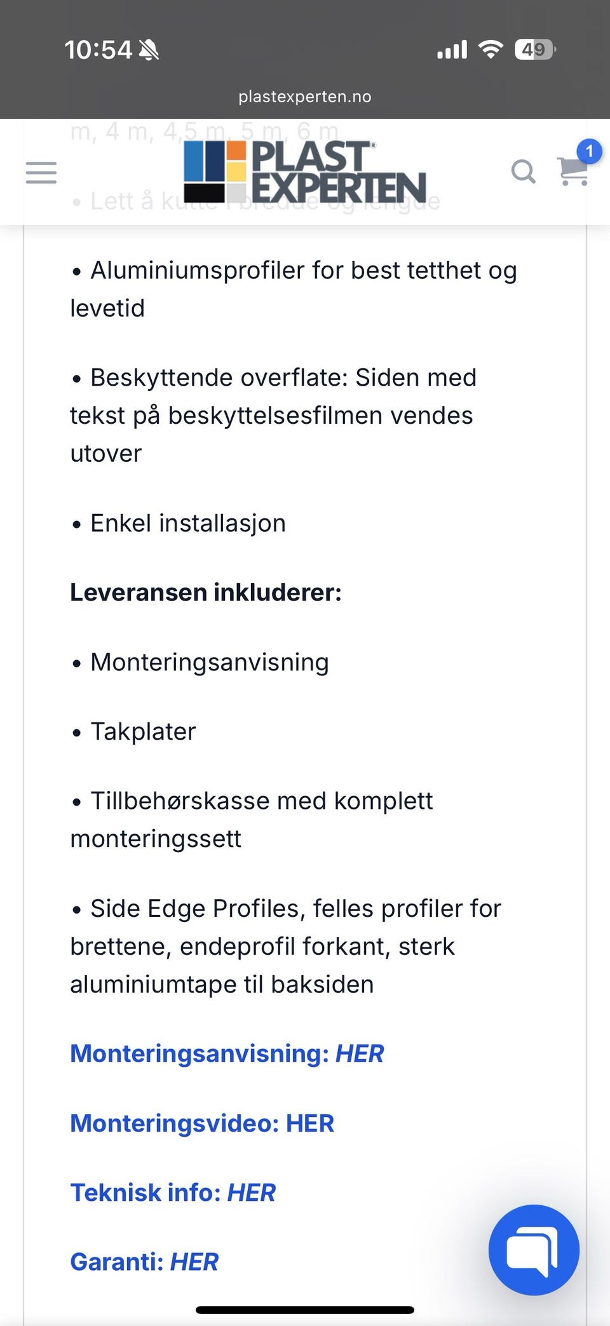Open the shopping cart
The image size is (610, 1326).
click(573, 172)
